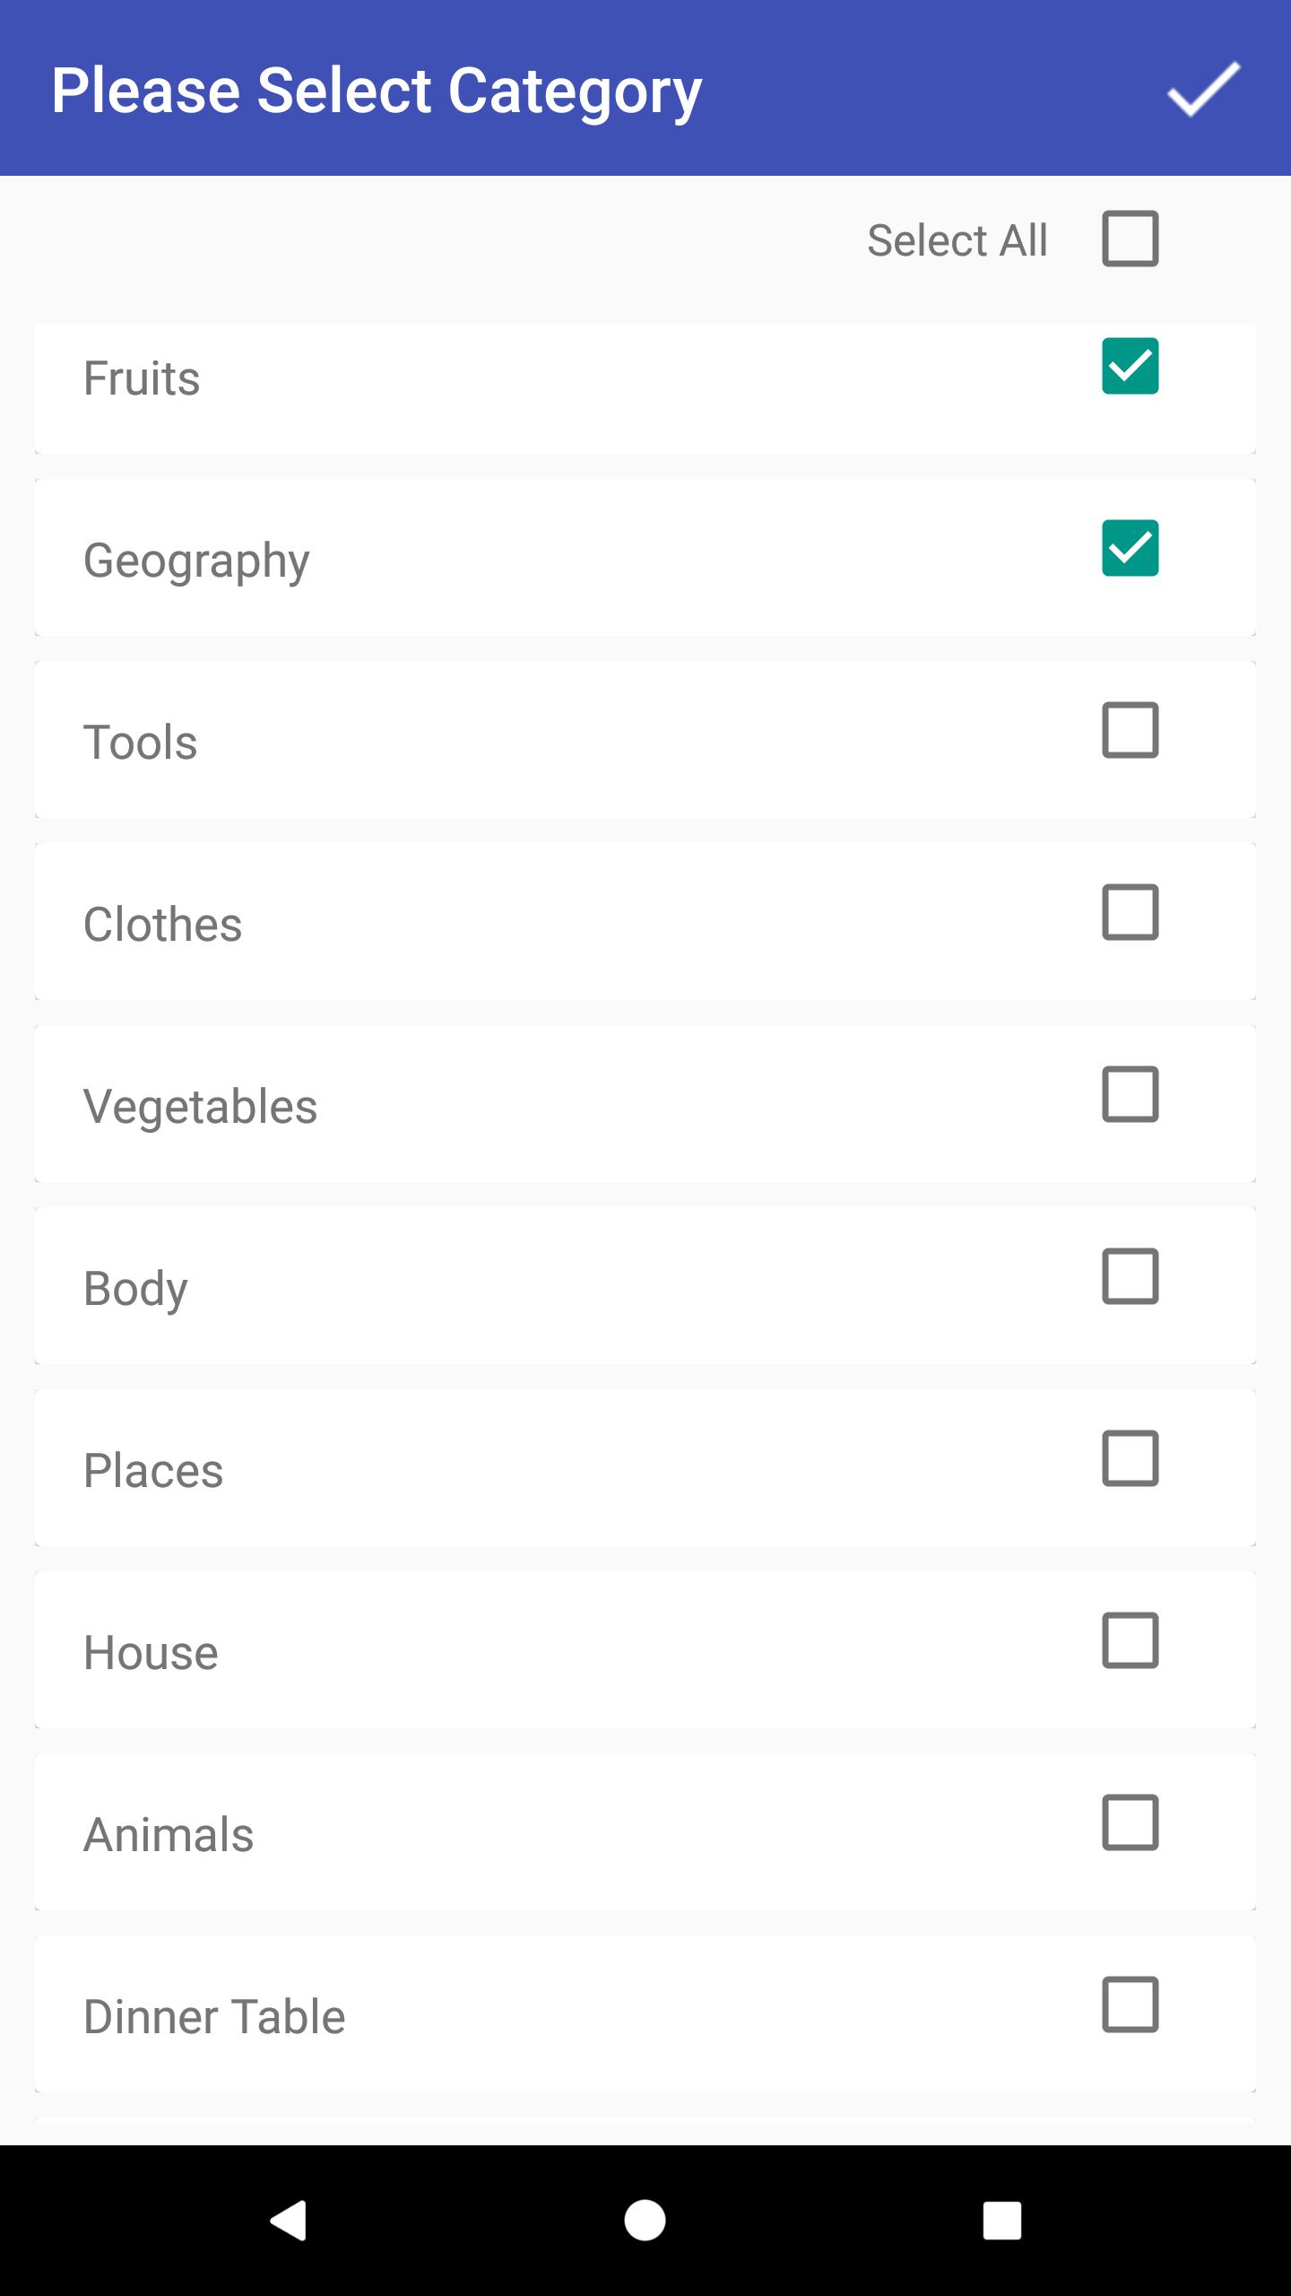Viewport: 1291px width, 2296px height.
Task: Tap the Dinner Table row label
Action: [x=214, y=2017]
